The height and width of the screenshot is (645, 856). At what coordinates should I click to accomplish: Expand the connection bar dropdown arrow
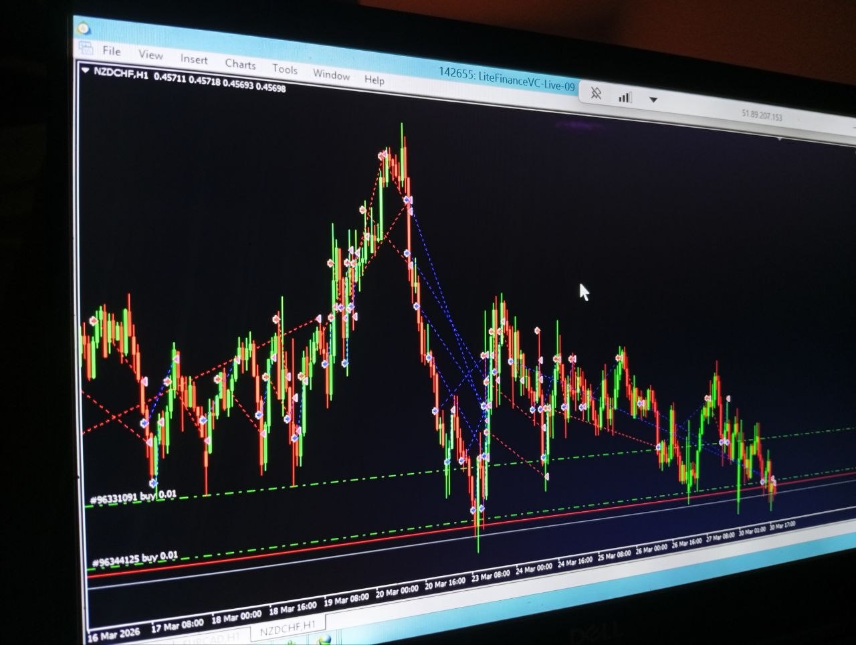[x=653, y=99]
